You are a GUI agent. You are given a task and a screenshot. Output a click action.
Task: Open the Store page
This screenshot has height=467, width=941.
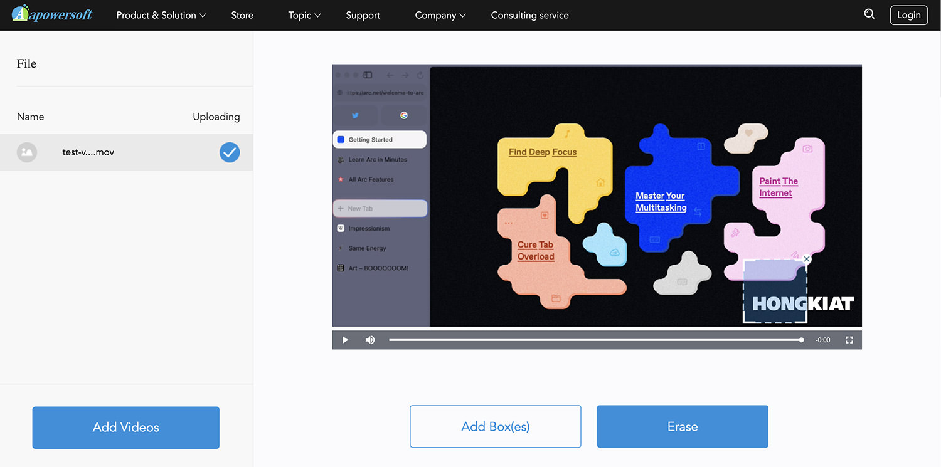tap(242, 15)
